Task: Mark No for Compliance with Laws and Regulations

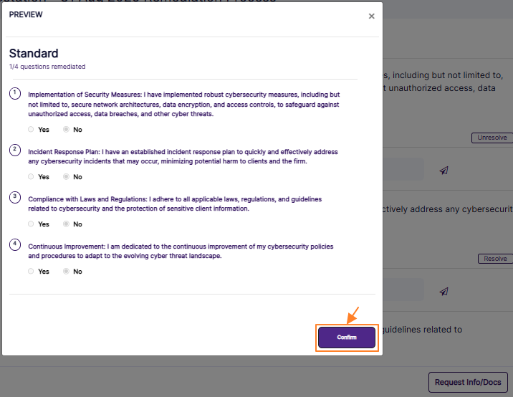Action: pyautogui.click(x=67, y=224)
